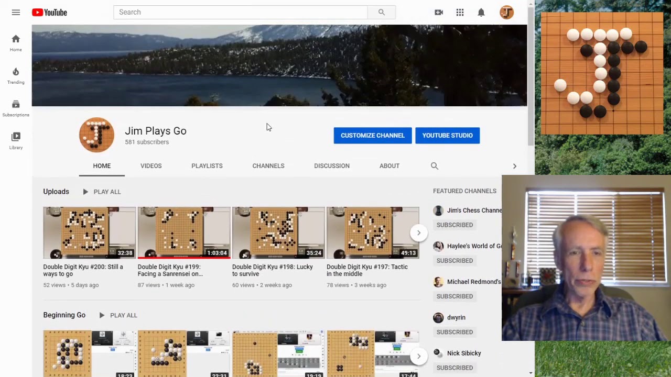
Task: Click the dwyrin channel avatar
Action: [438, 317]
